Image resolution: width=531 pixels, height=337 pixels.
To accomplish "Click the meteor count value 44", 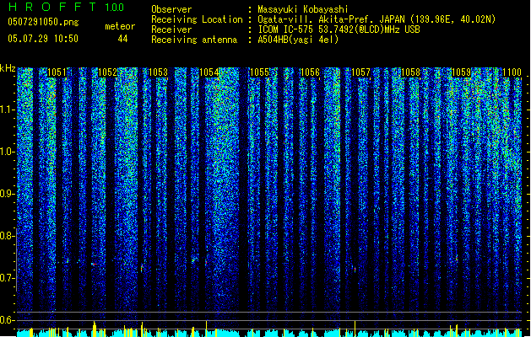I will click(122, 39).
